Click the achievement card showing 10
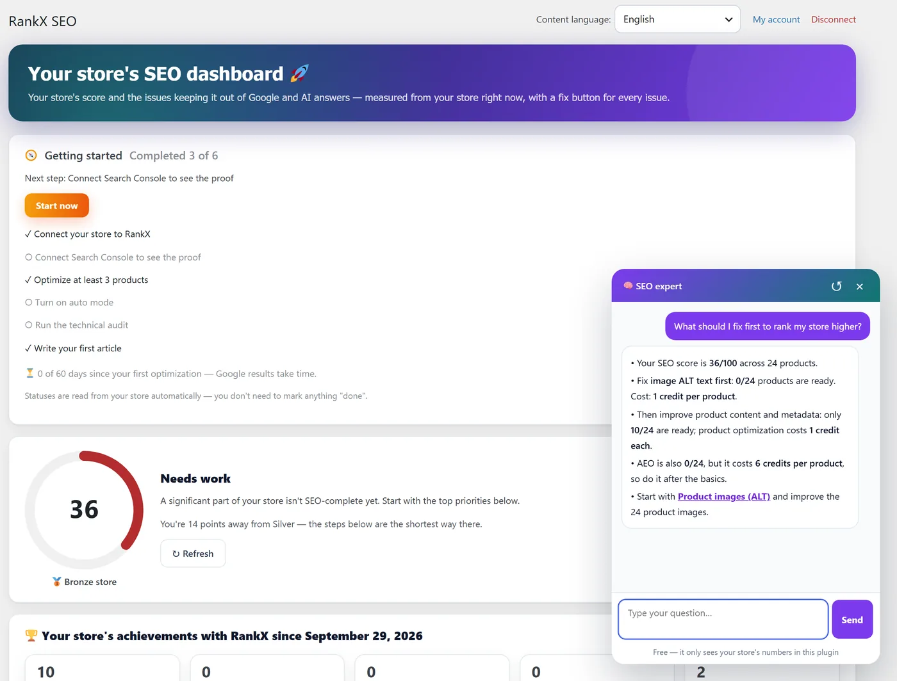Image resolution: width=897 pixels, height=681 pixels. [x=102, y=668]
